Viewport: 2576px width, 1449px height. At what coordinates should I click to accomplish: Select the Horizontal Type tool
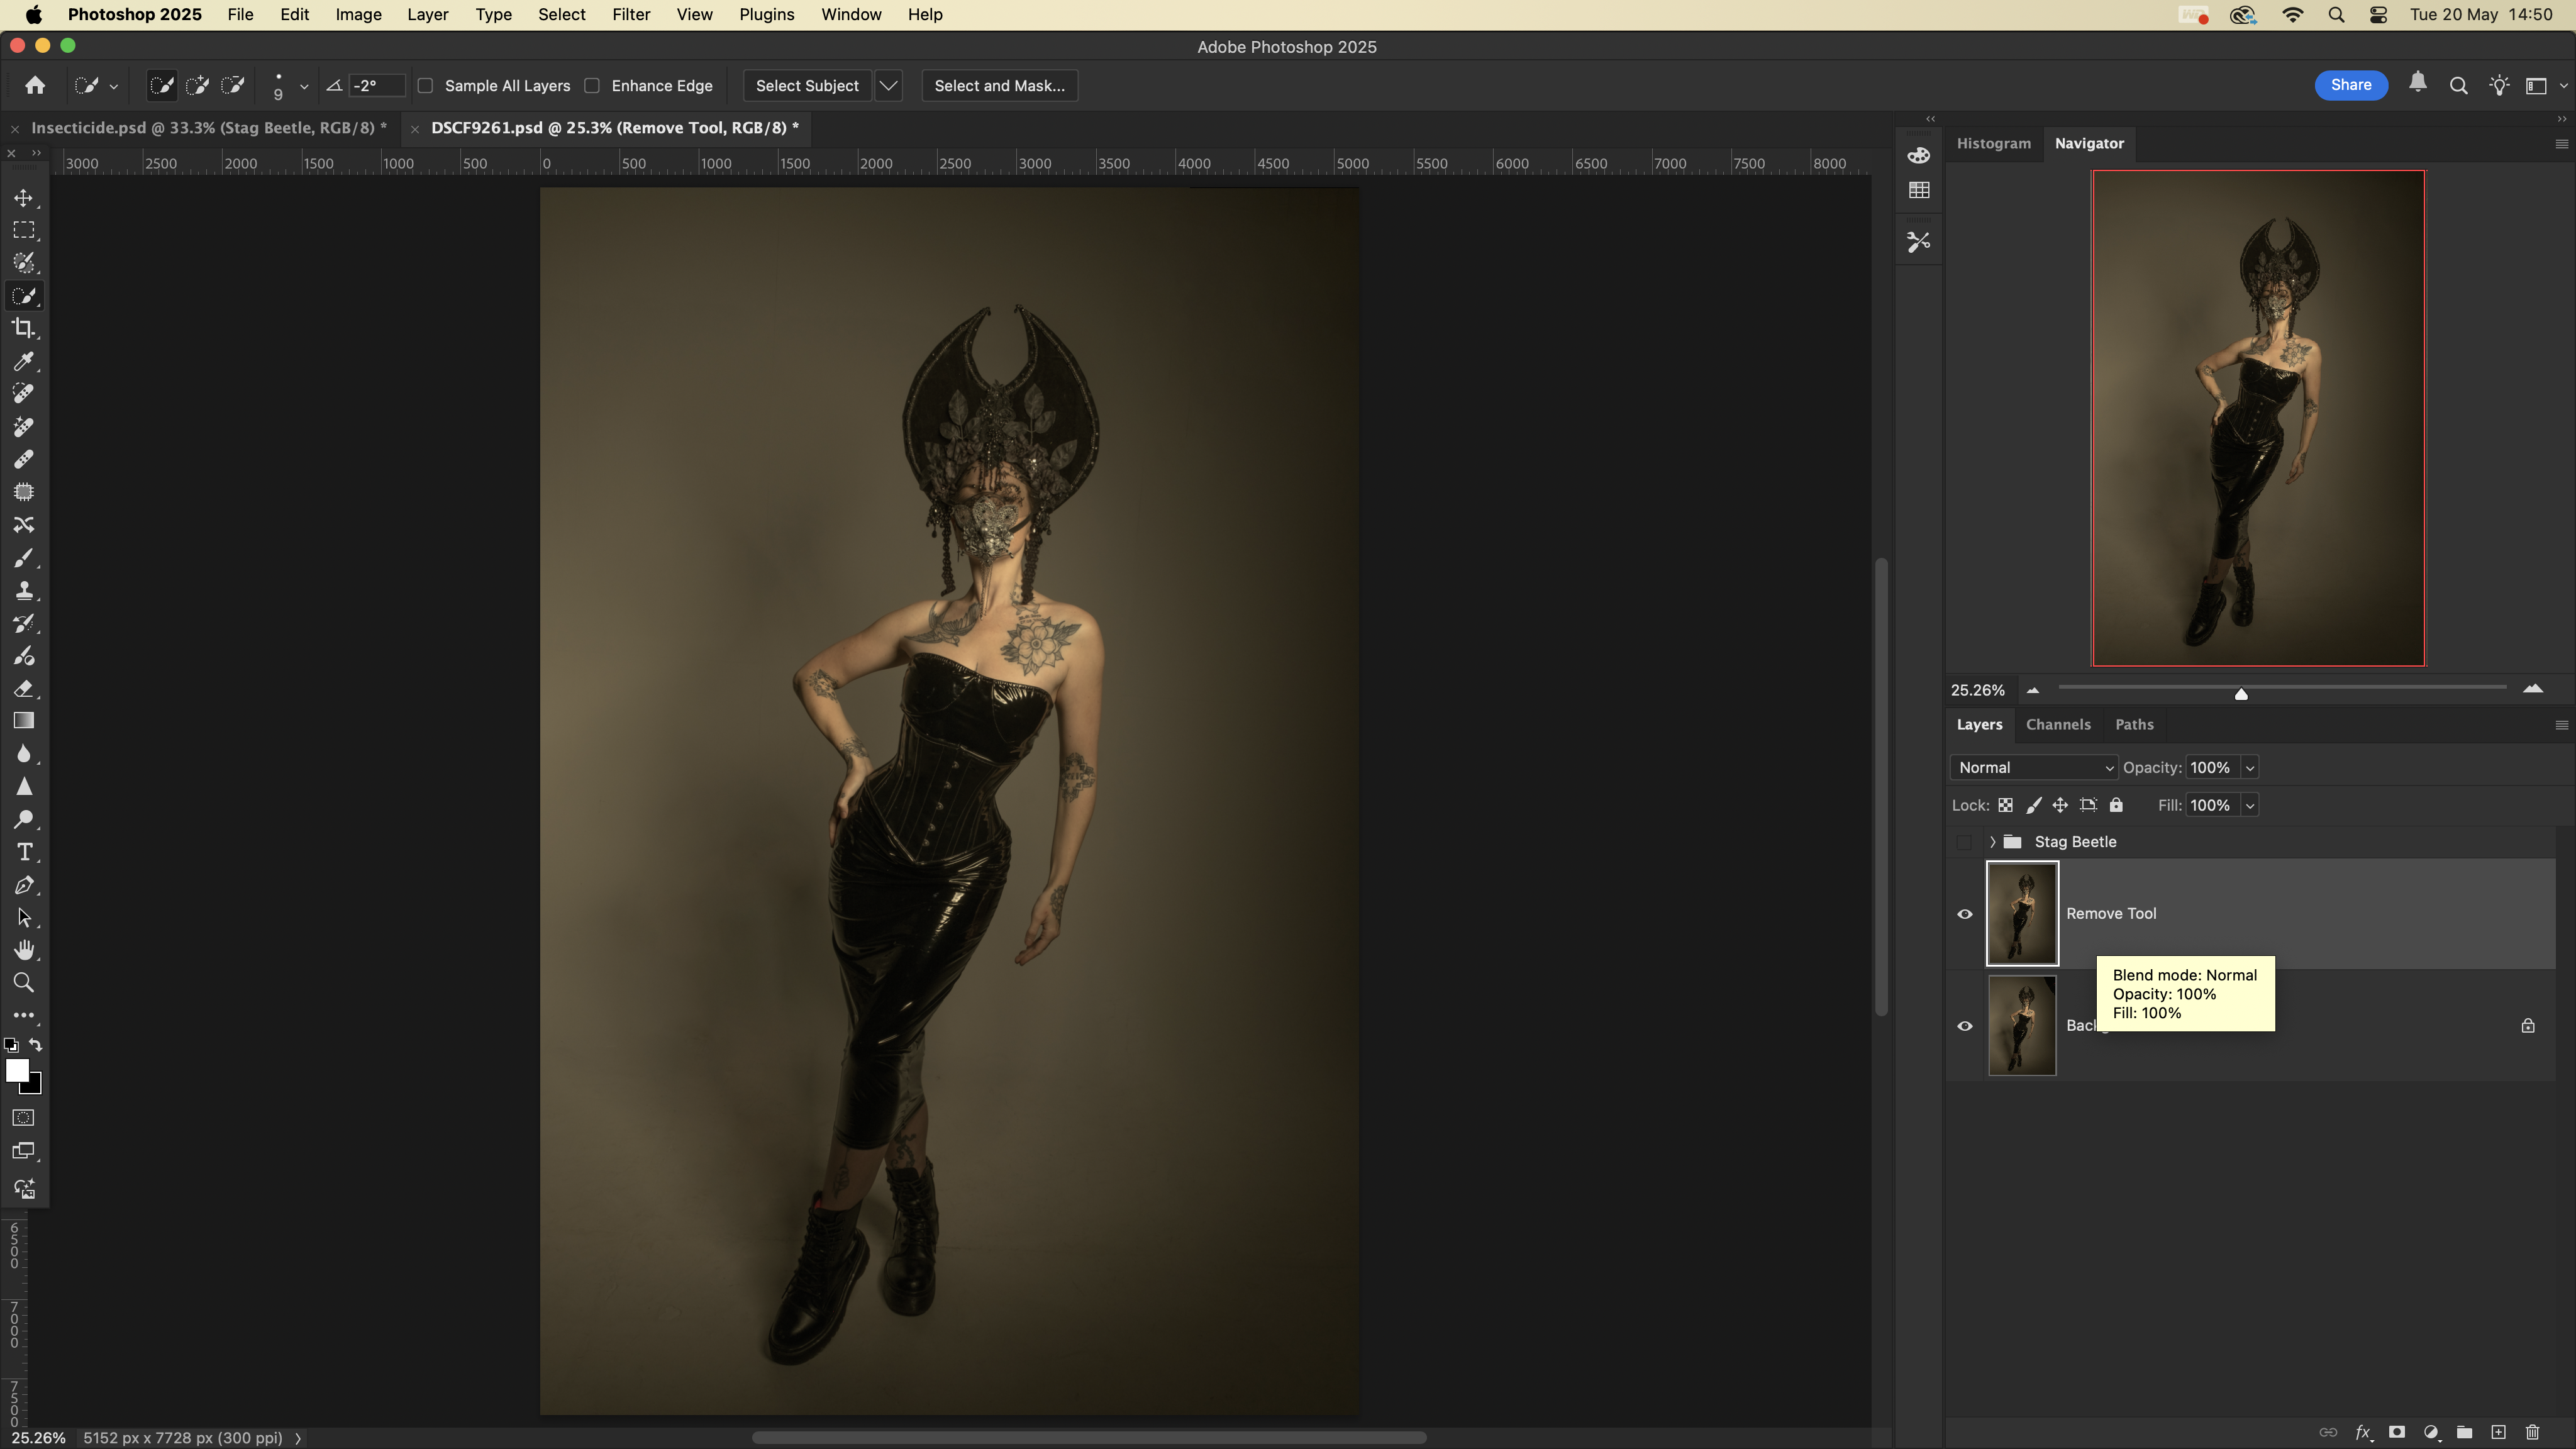24,852
